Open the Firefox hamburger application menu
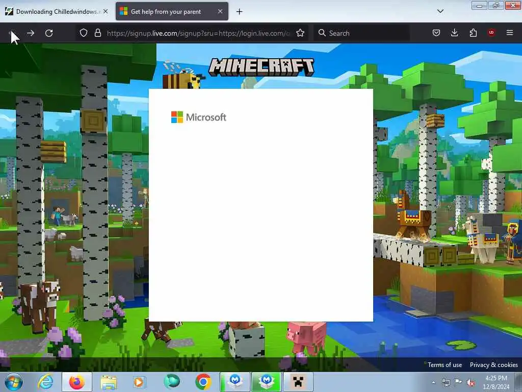Screen dimensions: 522x392 pos(510,33)
